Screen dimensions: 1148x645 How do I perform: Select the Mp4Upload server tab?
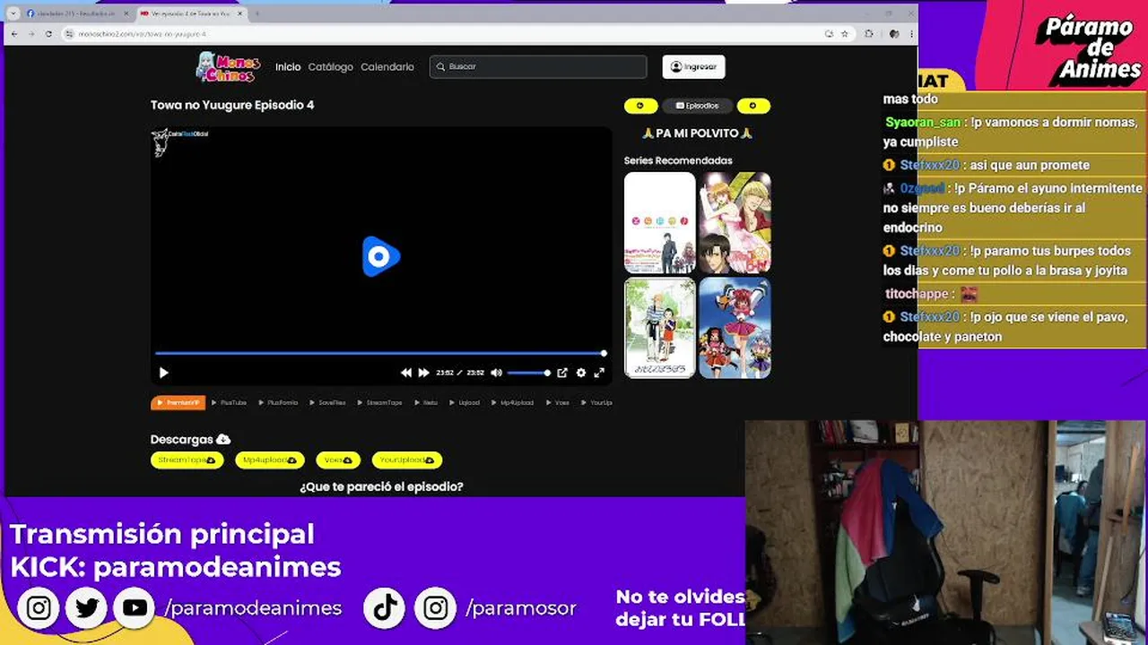coord(511,403)
